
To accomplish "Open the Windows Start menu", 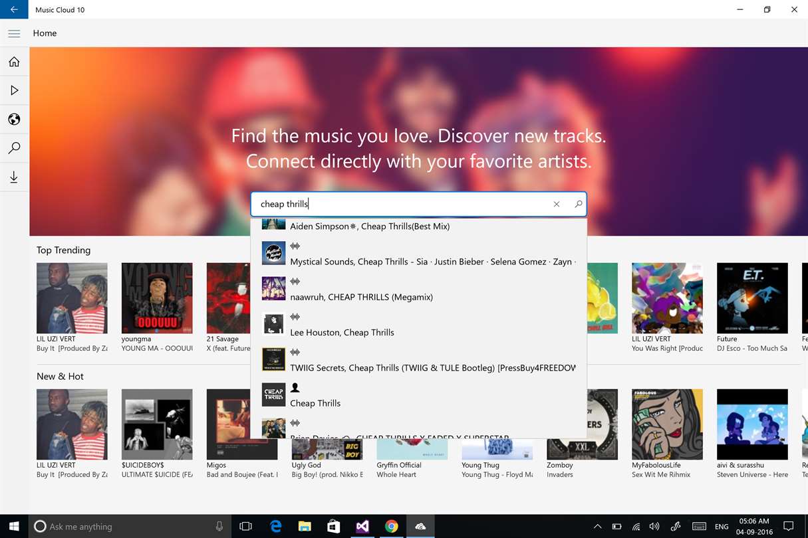I will [14, 526].
